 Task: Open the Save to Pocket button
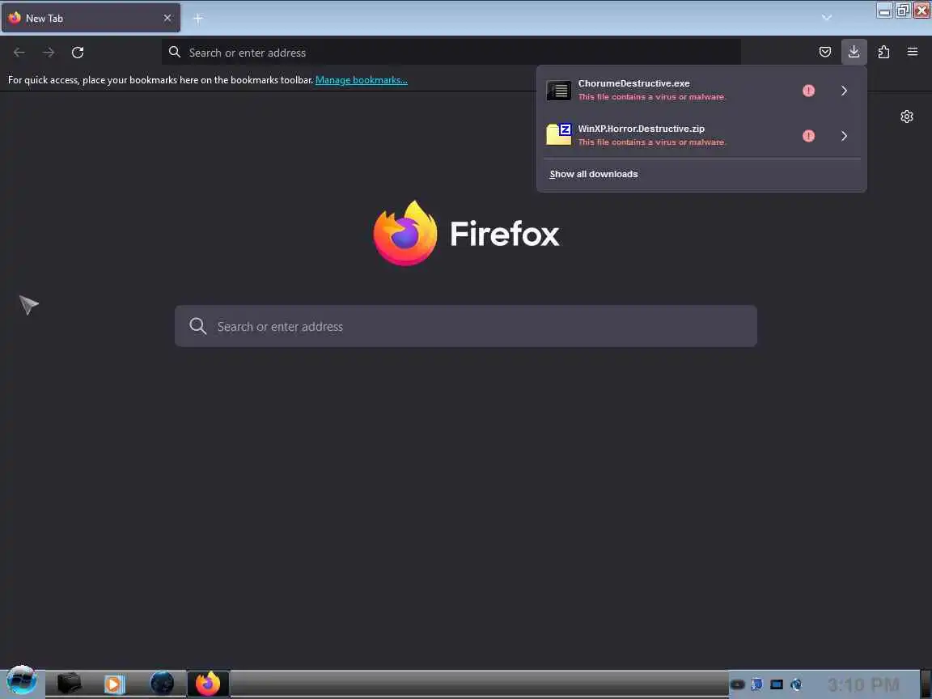tap(825, 53)
